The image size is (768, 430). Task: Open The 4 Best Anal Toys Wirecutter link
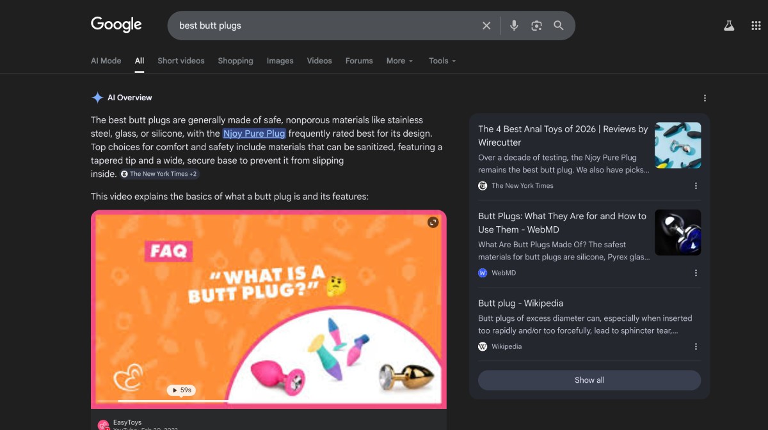563,135
